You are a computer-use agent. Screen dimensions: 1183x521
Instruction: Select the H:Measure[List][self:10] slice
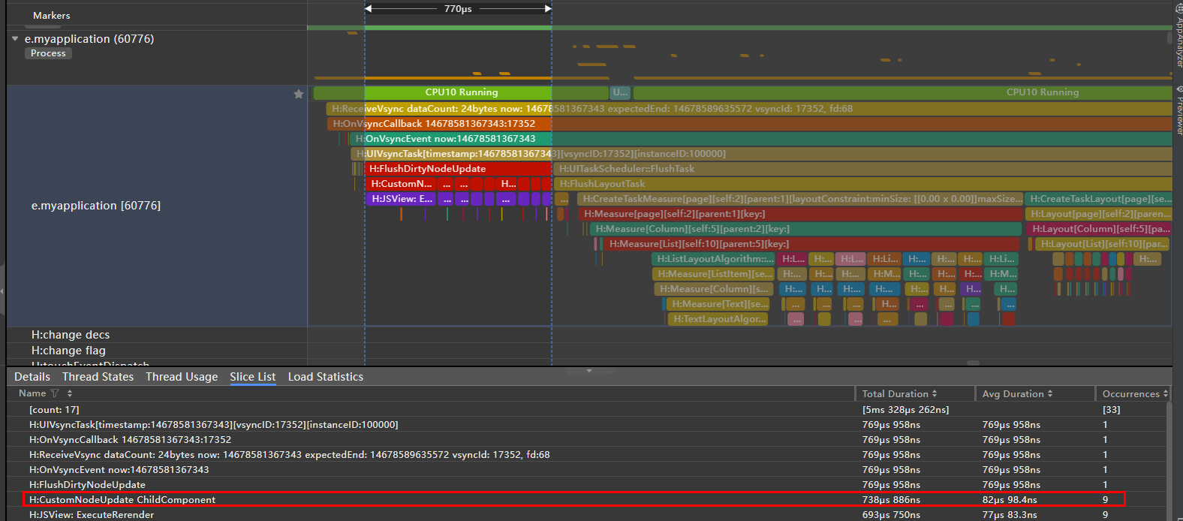(x=811, y=244)
